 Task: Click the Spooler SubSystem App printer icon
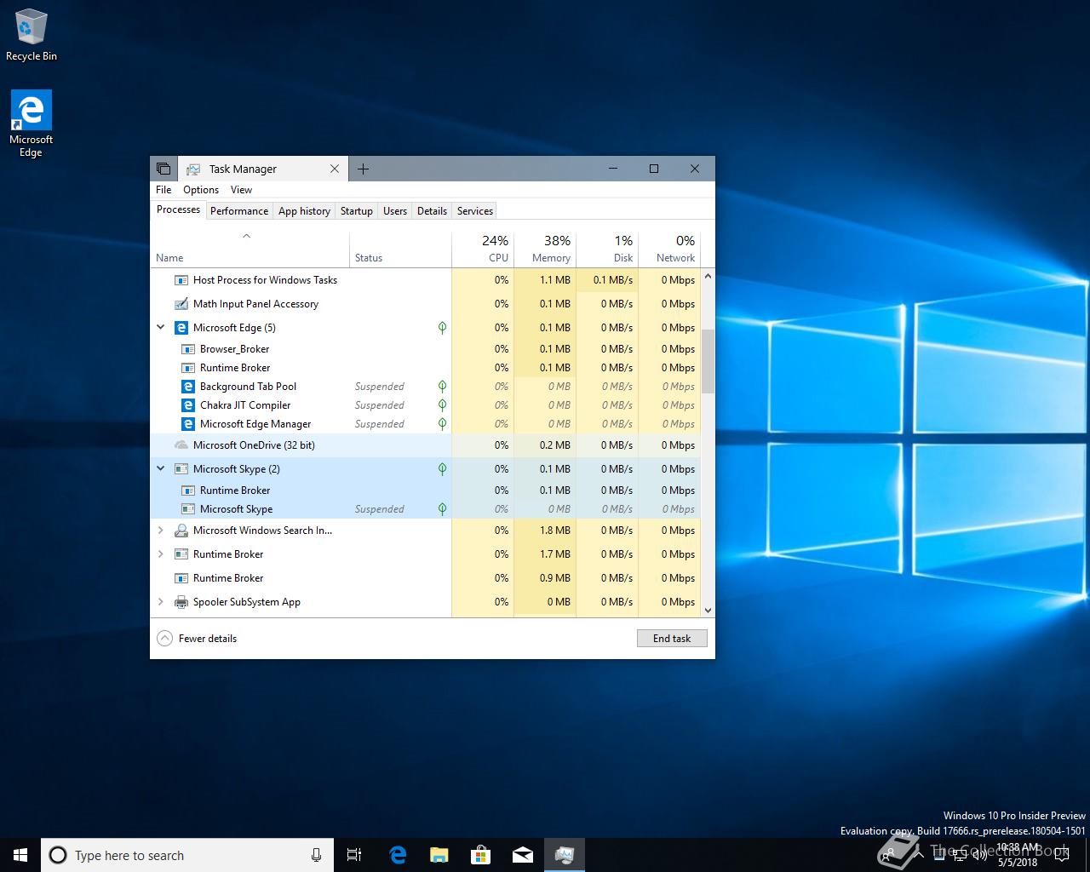coord(181,602)
